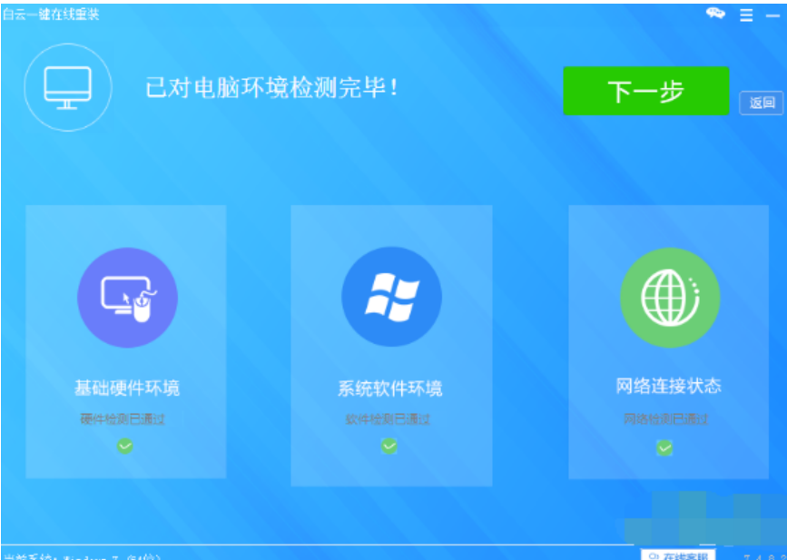Open the feedback speech-bubble icon in title bar

tap(716, 15)
